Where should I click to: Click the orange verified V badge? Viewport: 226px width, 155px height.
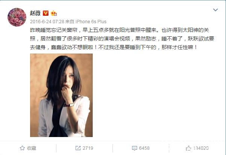(x=46, y=13)
